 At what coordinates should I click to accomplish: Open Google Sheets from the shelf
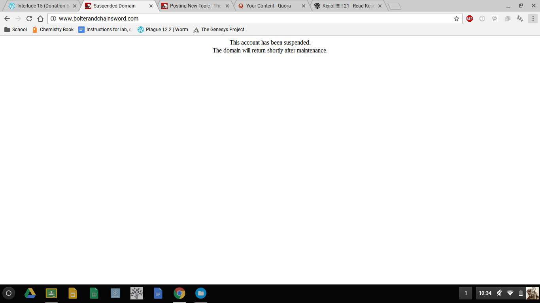point(94,293)
